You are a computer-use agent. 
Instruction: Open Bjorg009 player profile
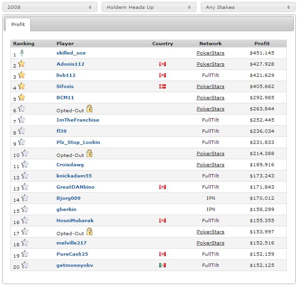click(x=68, y=198)
